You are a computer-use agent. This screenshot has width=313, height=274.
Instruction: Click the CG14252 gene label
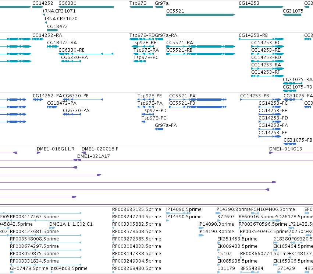tap(43, 3)
